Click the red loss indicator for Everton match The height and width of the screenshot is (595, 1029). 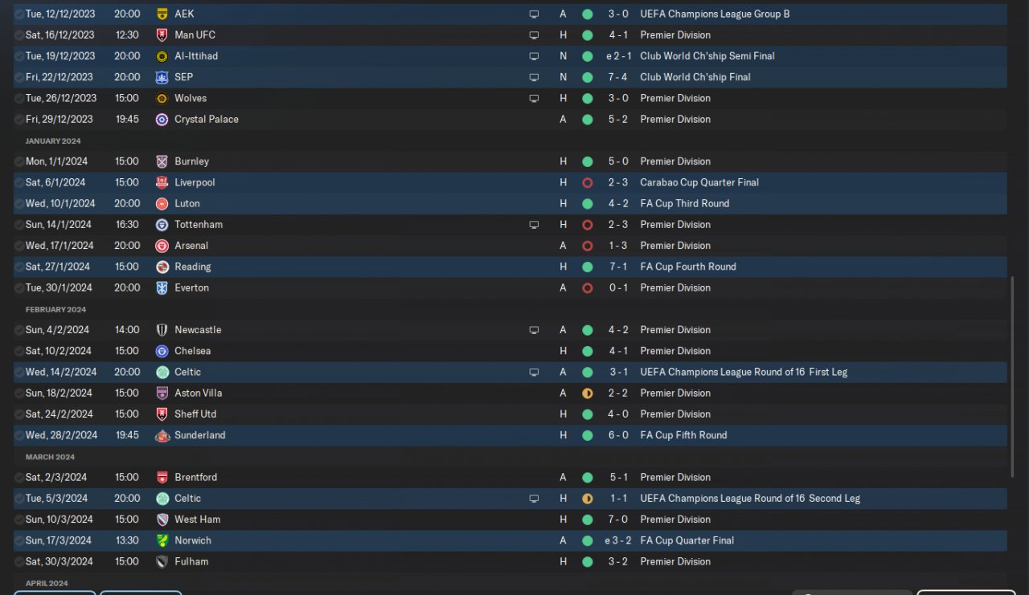click(x=588, y=287)
